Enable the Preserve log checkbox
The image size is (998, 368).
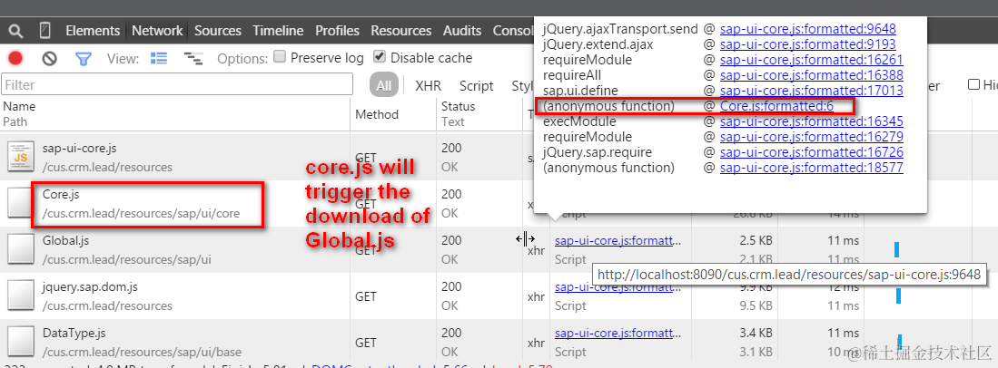coord(280,57)
